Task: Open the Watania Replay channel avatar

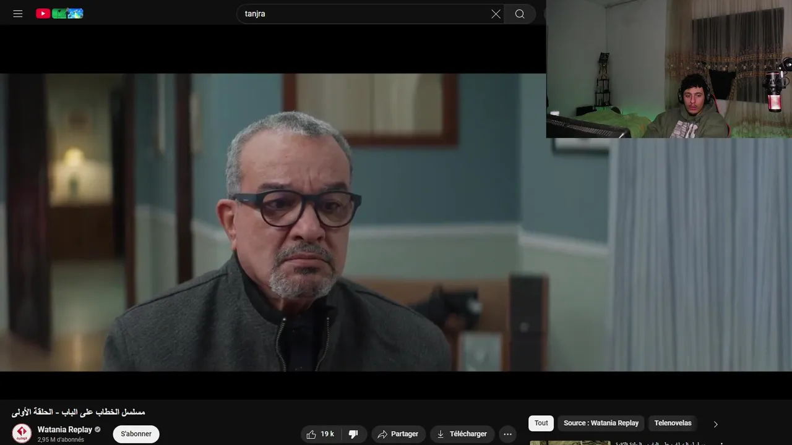Action: 22,433
